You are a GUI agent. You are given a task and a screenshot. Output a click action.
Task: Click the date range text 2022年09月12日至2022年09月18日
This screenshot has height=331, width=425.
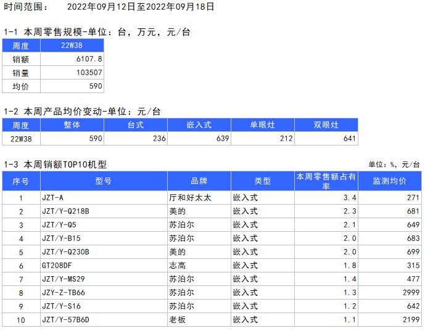click(x=141, y=7)
